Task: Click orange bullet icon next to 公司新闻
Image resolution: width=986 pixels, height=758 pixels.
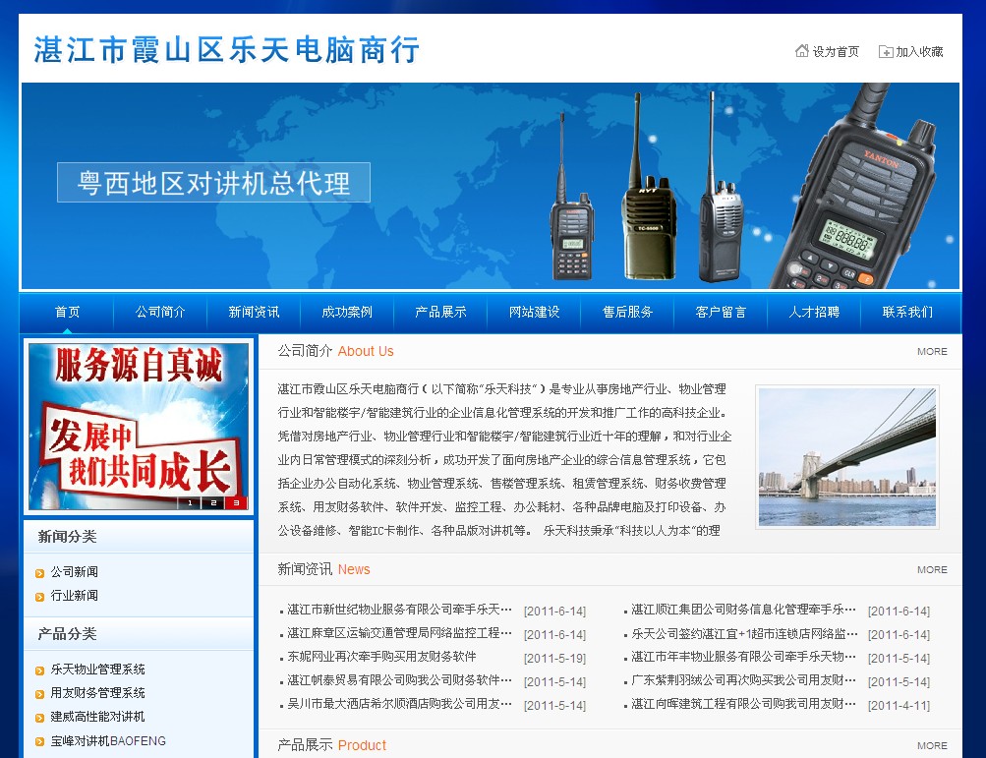Action: pos(39,572)
